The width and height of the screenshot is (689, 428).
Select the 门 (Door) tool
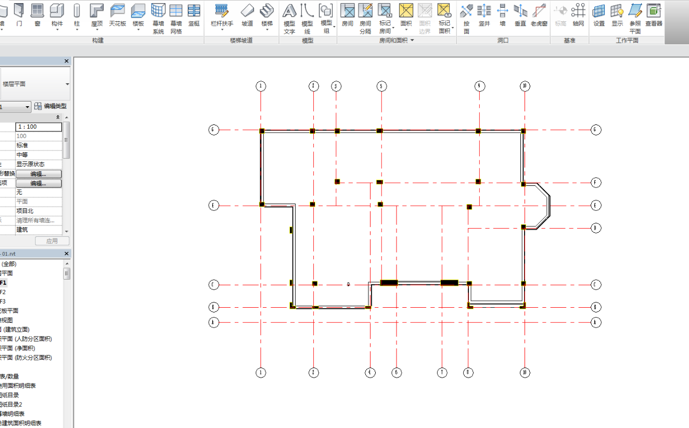19,15
